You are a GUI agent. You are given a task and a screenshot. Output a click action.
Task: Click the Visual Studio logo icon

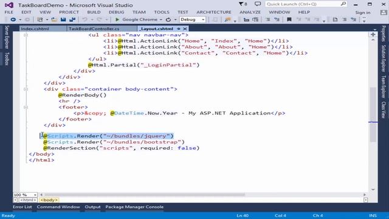pos(9,5)
